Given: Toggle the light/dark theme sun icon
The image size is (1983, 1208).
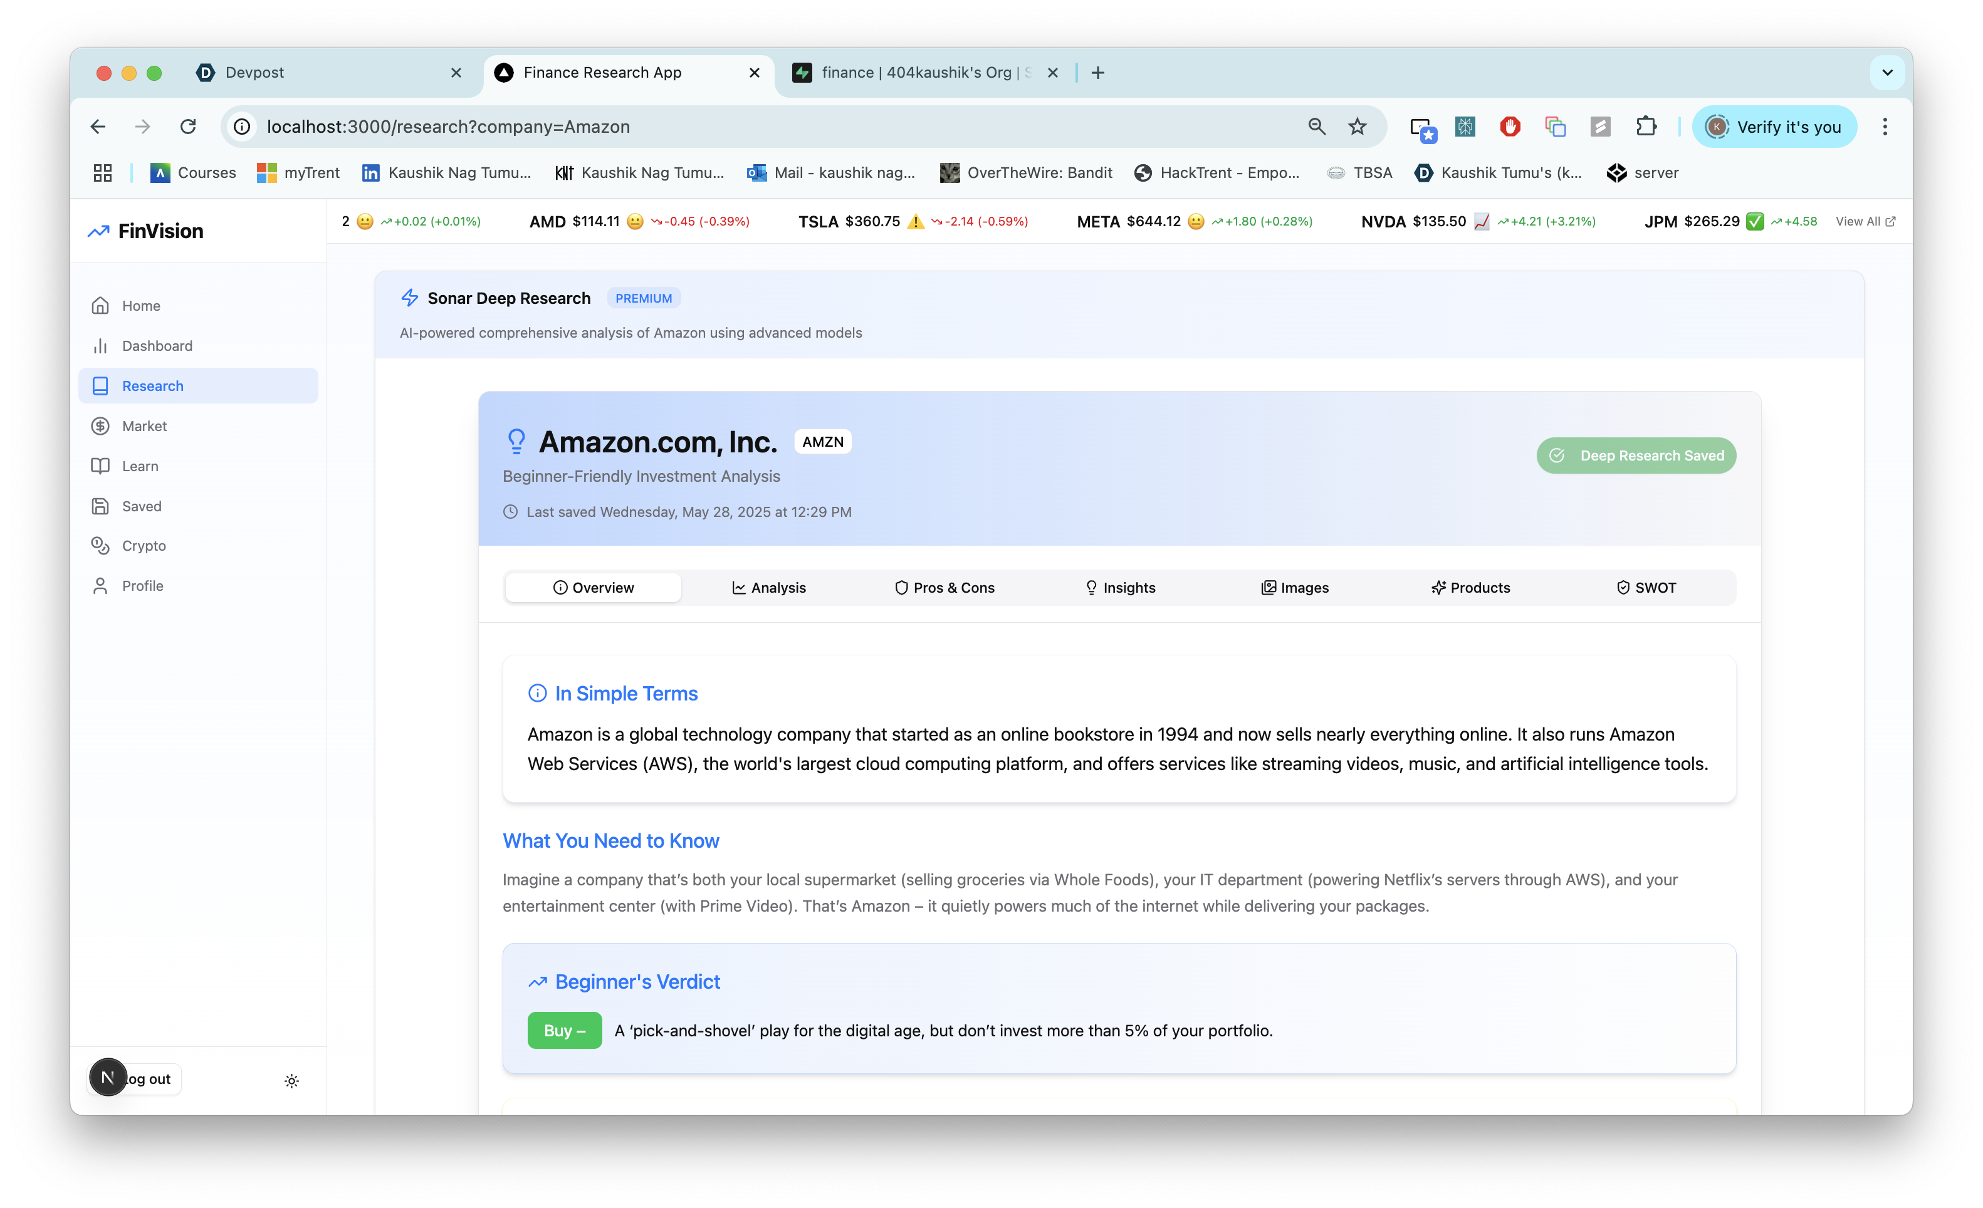Looking at the screenshot, I should point(291,1081).
